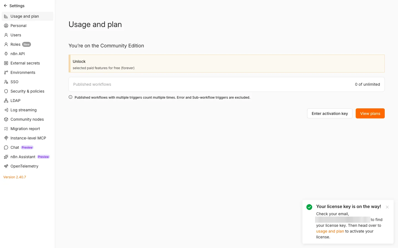Click the Environments branch icon
Screen dimensions: 398x248
point(6,72)
